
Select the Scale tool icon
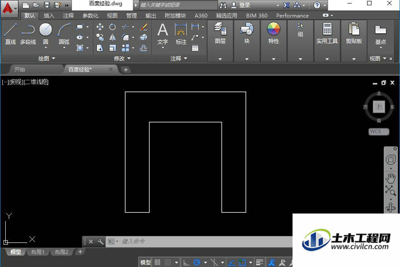click(x=112, y=48)
